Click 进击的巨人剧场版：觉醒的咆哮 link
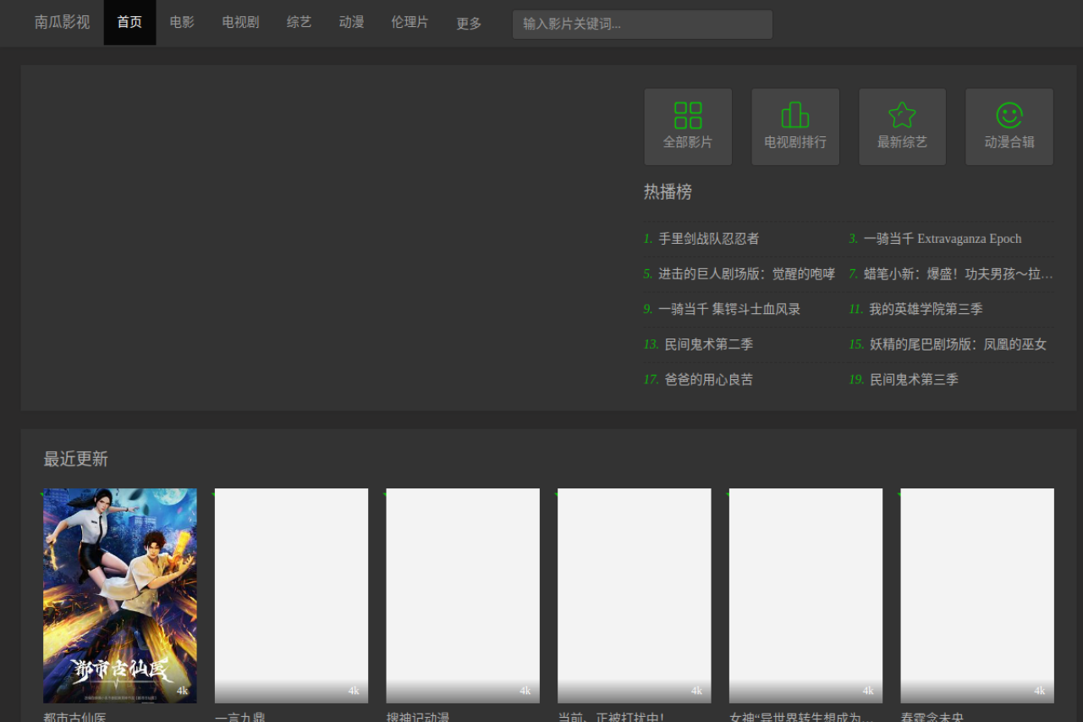Image resolution: width=1083 pixels, height=722 pixels. tap(746, 274)
